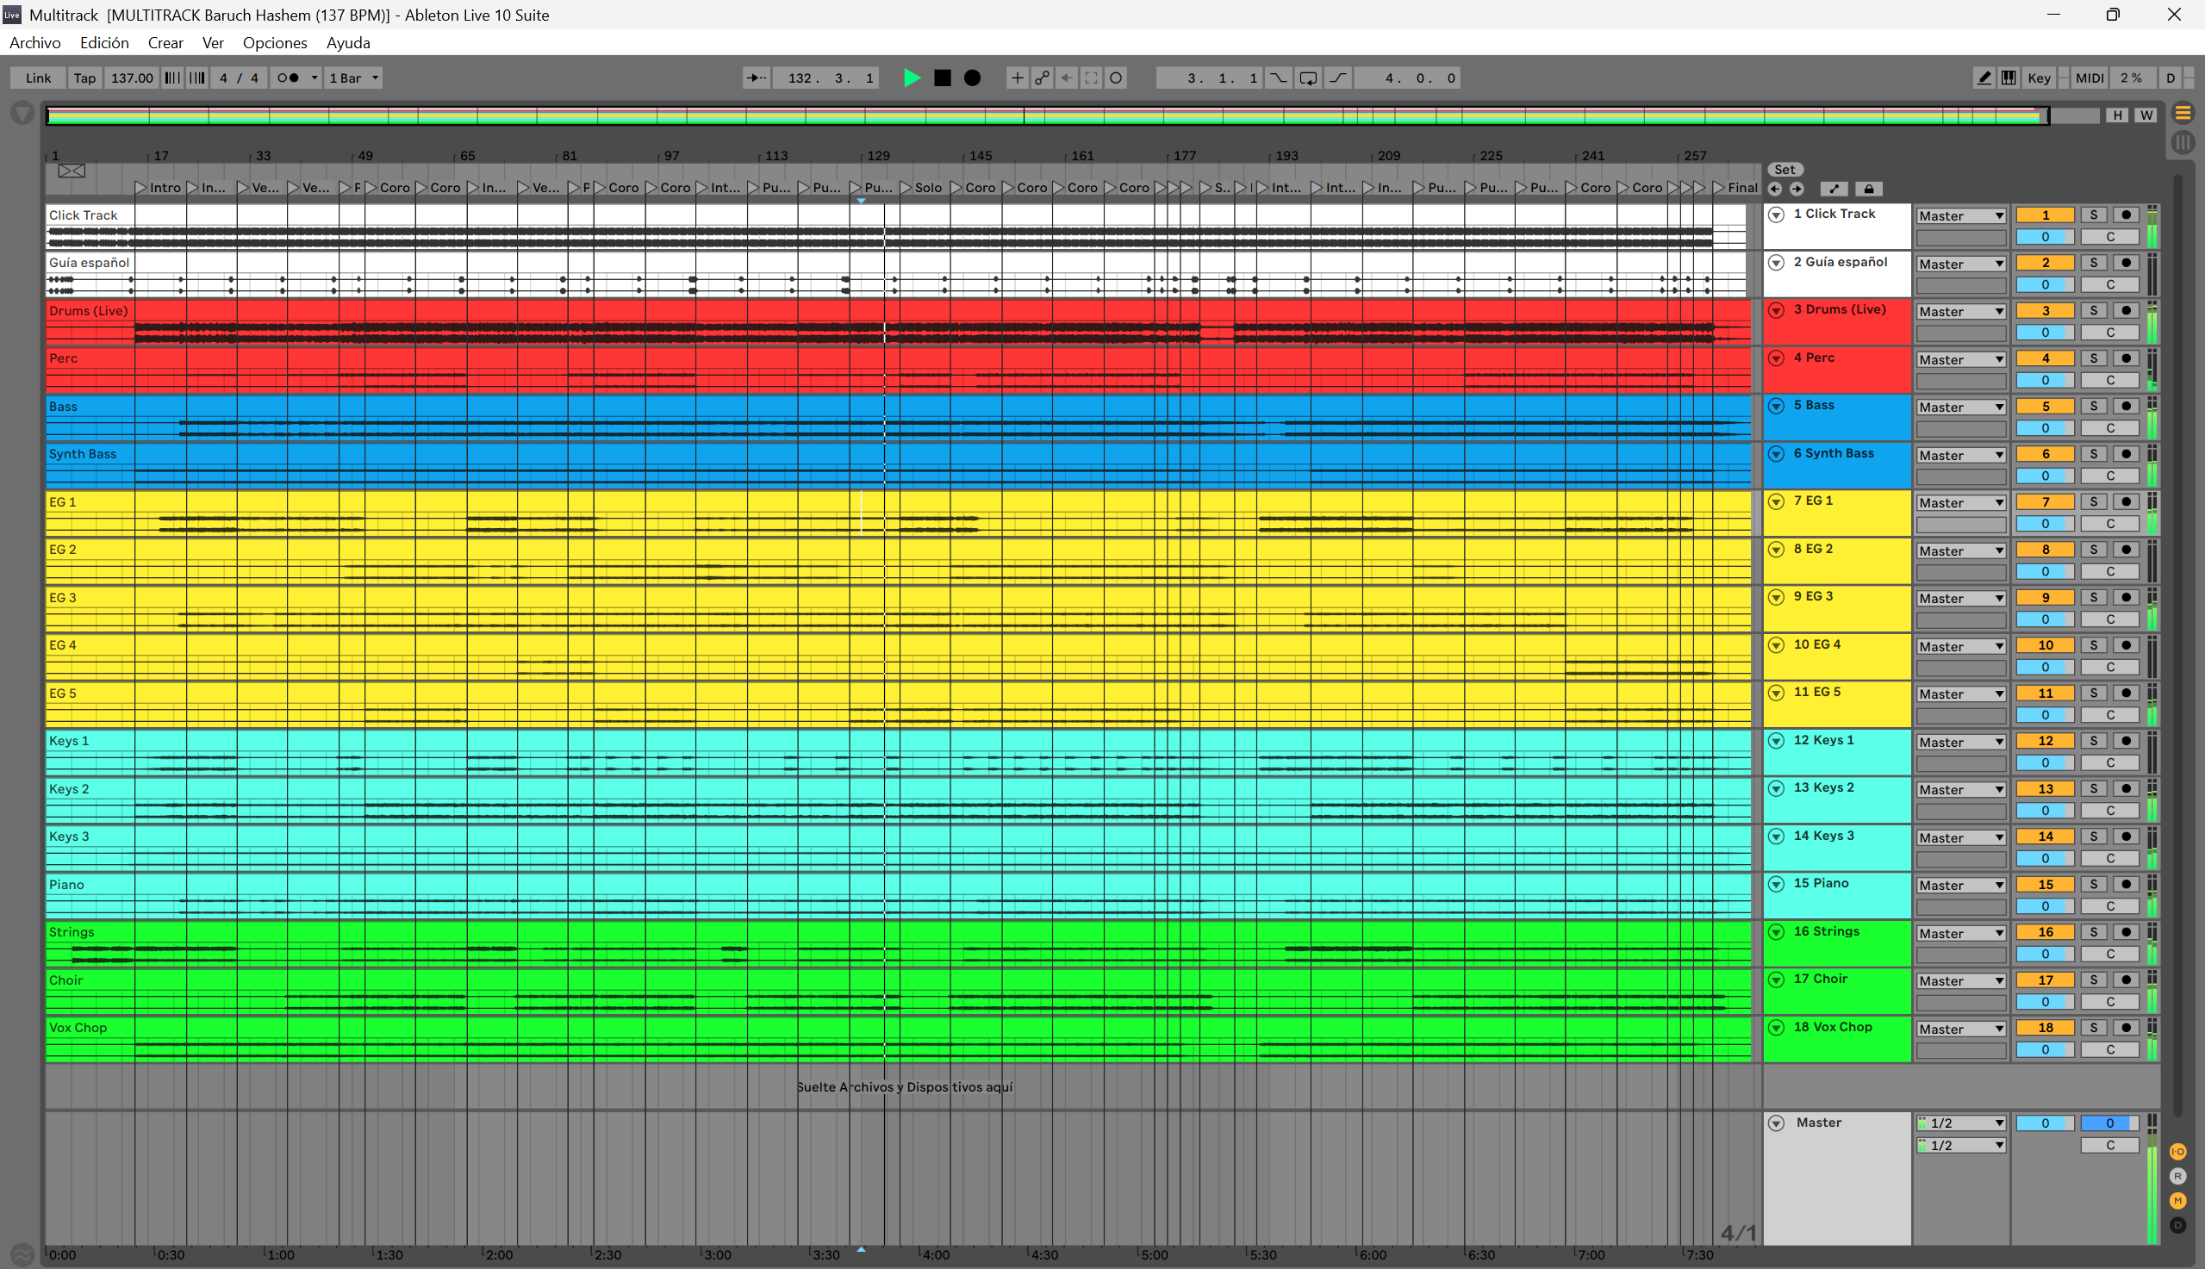
Task: Switch to Session View icon
Action: (2183, 142)
